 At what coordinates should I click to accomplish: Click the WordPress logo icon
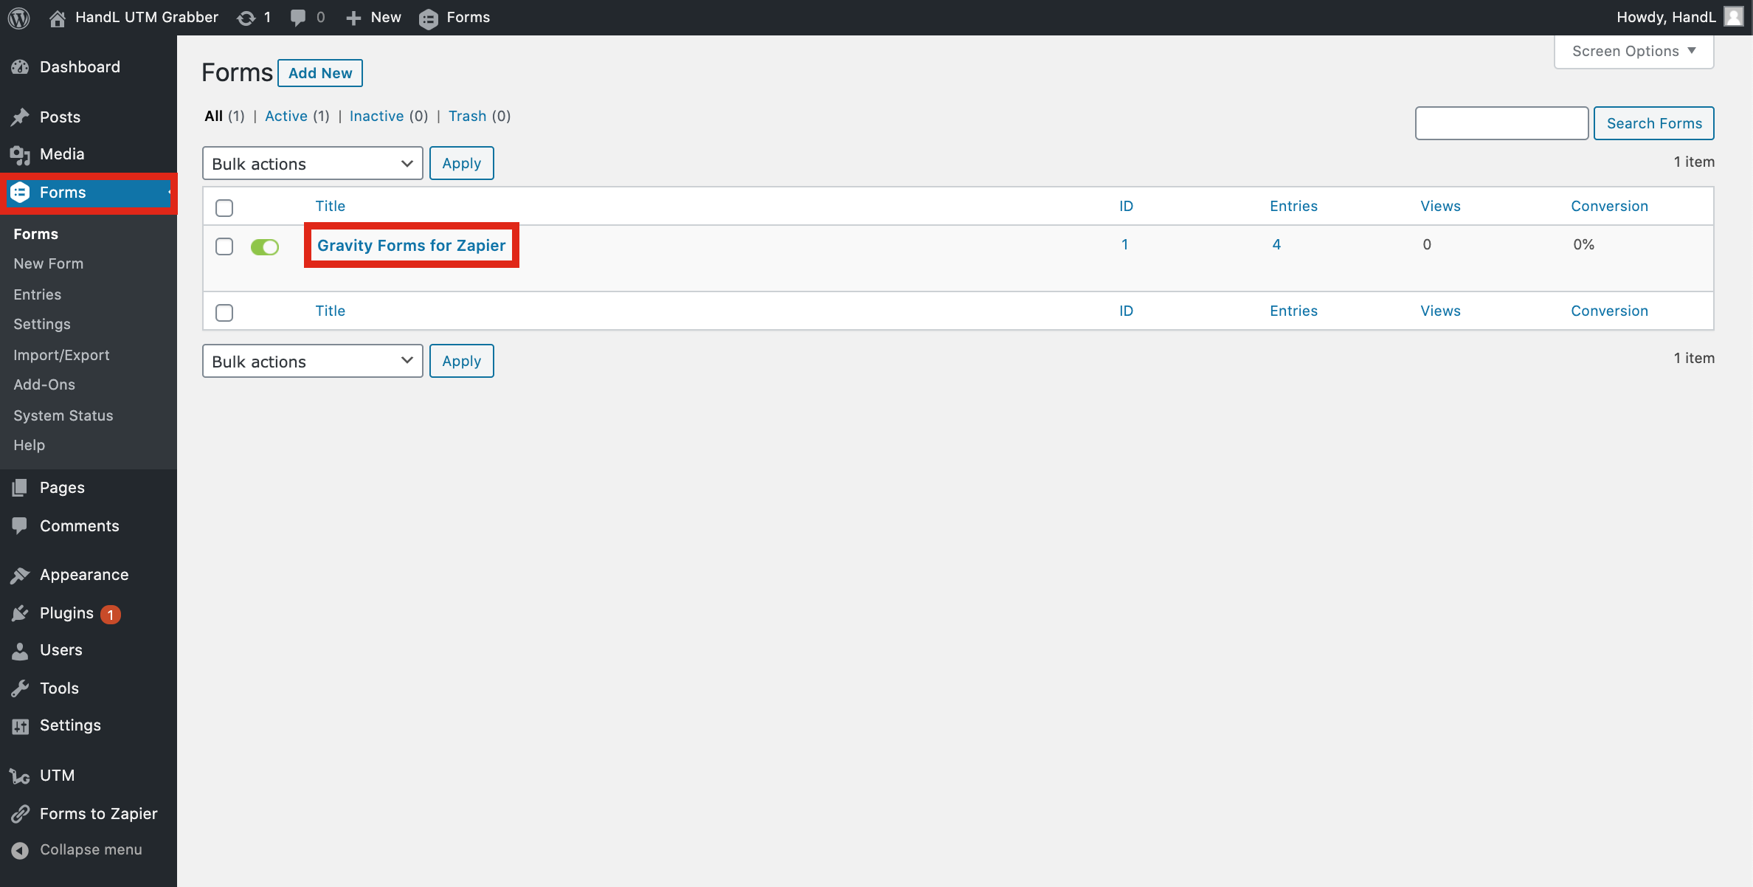18,18
